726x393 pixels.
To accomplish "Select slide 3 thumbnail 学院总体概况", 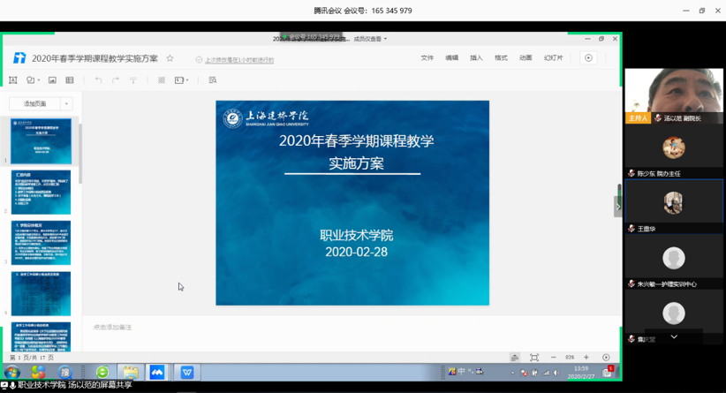I will click(41, 243).
